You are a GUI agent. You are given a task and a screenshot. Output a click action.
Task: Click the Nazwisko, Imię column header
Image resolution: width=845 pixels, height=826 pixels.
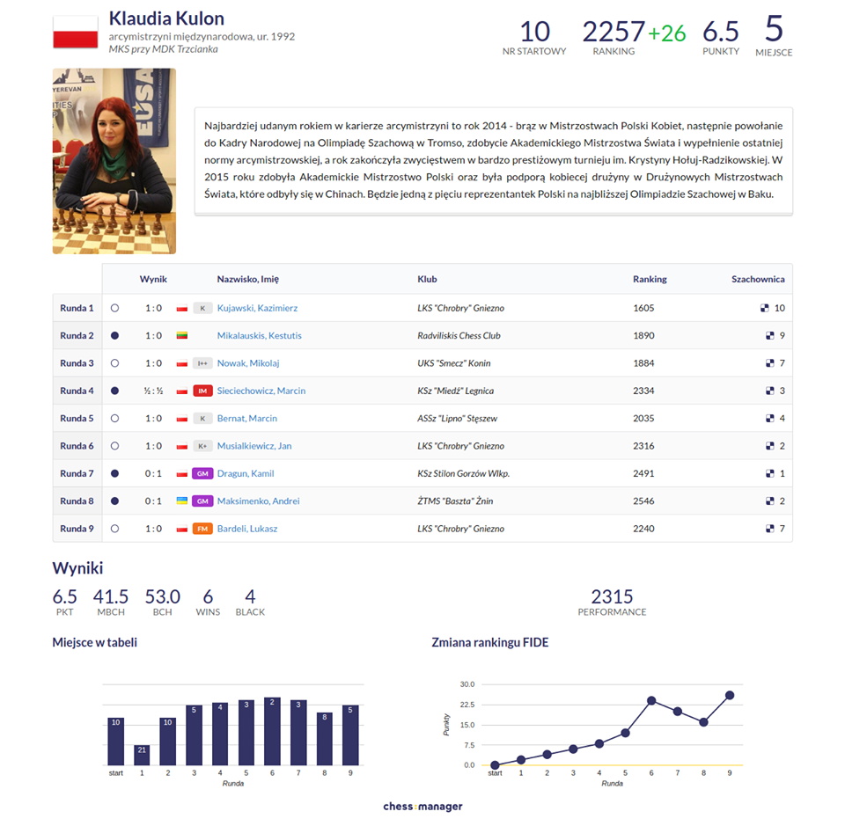pos(248,279)
